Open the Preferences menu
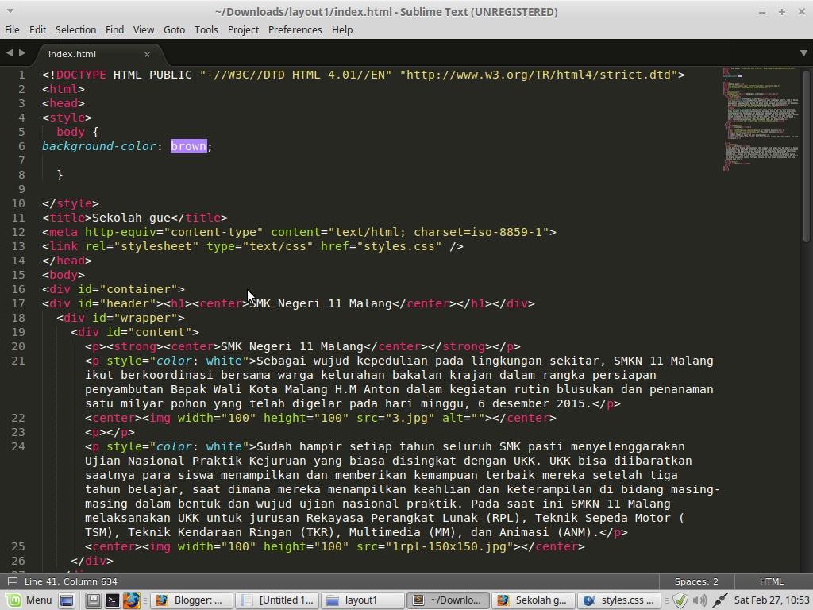 [x=295, y=30]
